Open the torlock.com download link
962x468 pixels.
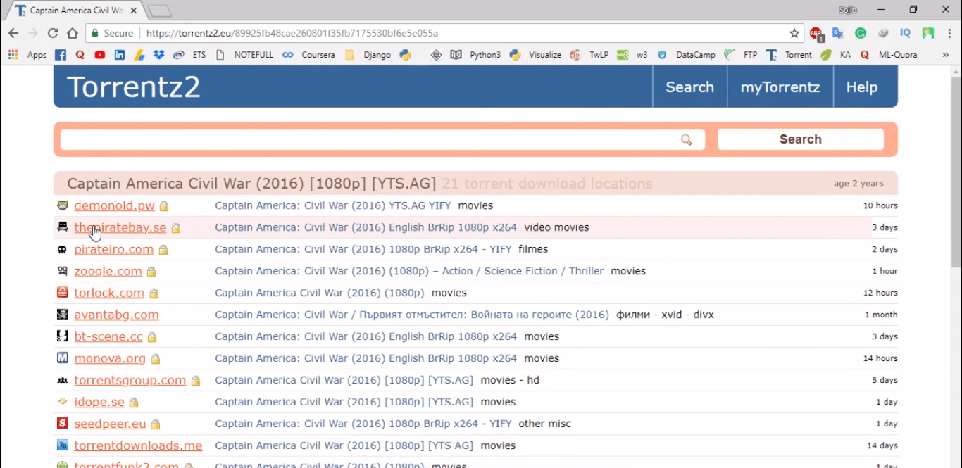point(109,293)
